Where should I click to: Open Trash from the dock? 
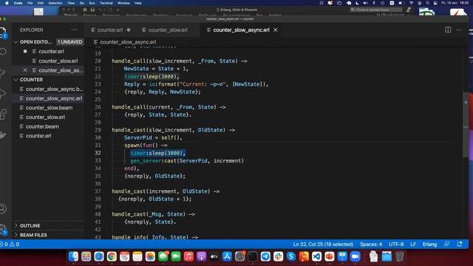pyautogui.click(x=399, y=256)
